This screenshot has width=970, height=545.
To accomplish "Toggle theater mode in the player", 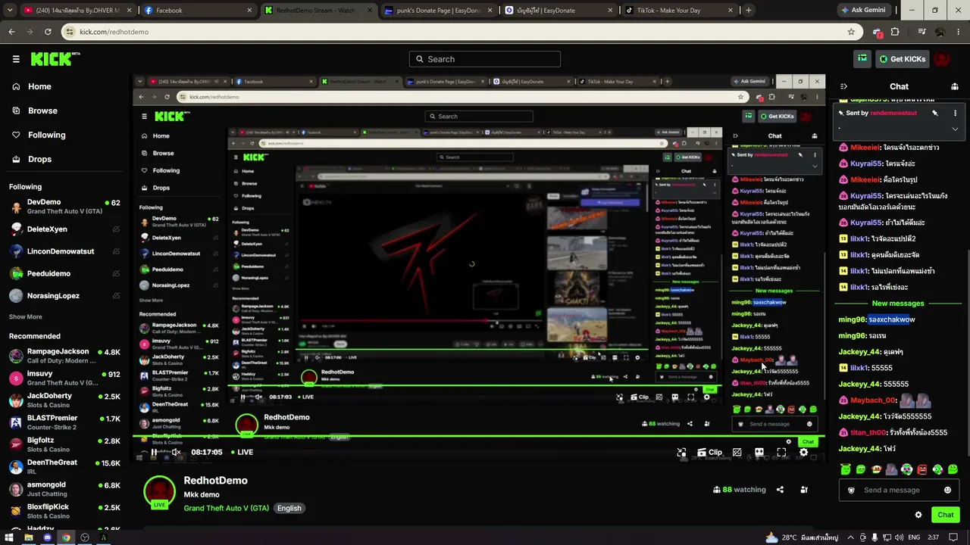I will pos(759,452).
